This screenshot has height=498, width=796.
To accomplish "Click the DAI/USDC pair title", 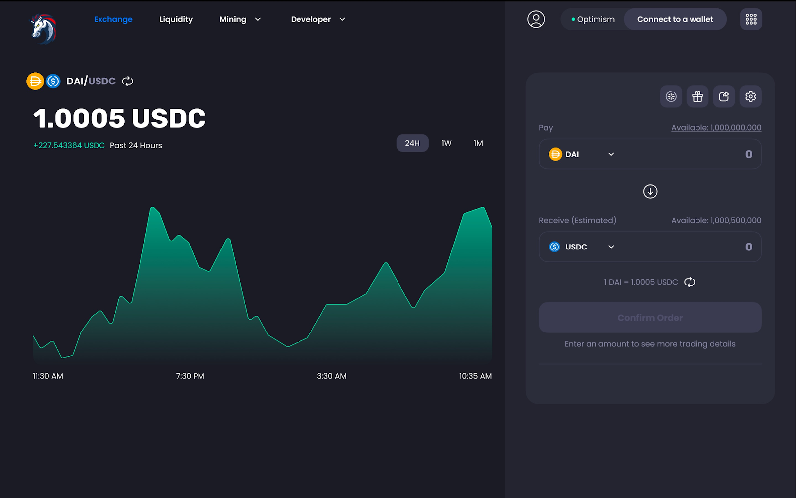I will pyautogui.click(x=91, y=81).
